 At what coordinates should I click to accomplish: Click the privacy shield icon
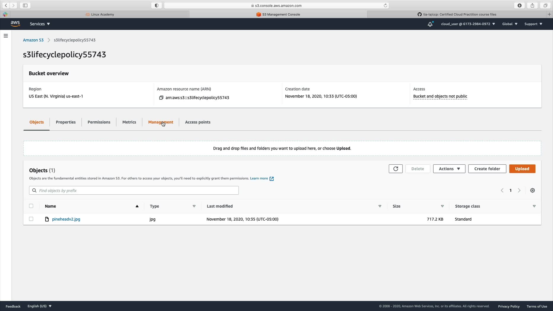pos(156,5)
